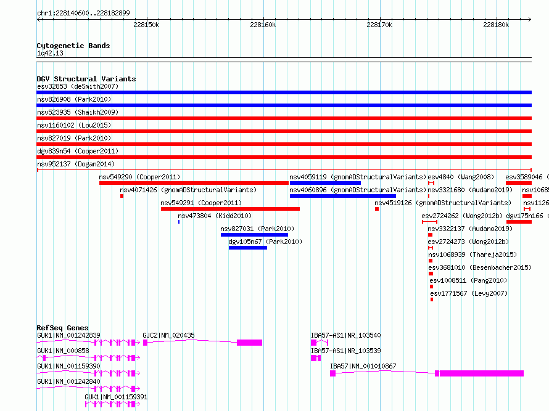Click the nsv827031 (Park2010) blue bar
Screen dimensions: 549x411
pos(254,235)
